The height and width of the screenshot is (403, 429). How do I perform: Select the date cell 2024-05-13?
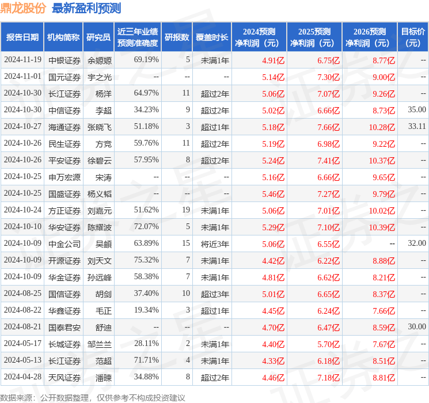[22, 360]
